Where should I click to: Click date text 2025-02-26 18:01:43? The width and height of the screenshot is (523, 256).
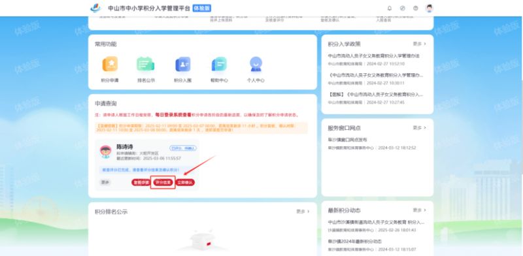tap(397, 230)
